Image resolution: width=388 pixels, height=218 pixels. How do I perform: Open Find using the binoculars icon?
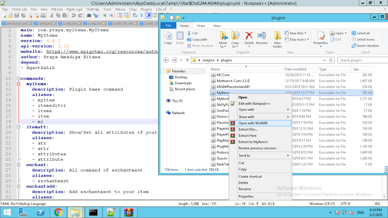[89, 15]
